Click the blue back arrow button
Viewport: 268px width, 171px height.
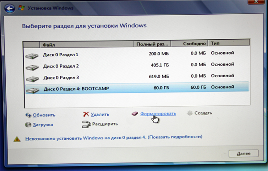(9, 8)
